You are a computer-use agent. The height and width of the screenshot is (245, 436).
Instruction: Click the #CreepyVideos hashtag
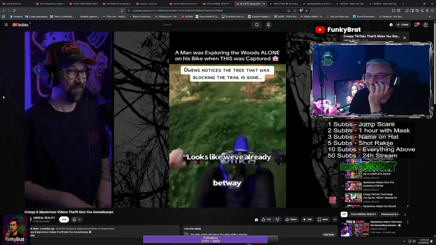click(106, 229)
